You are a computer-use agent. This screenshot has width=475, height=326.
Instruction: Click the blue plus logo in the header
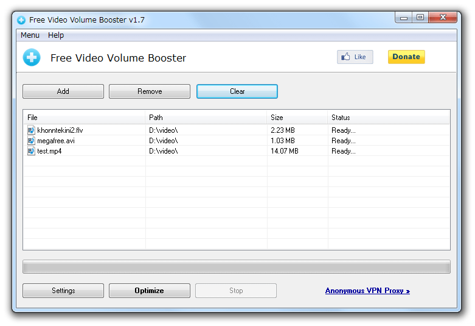(x=32, y=57)
